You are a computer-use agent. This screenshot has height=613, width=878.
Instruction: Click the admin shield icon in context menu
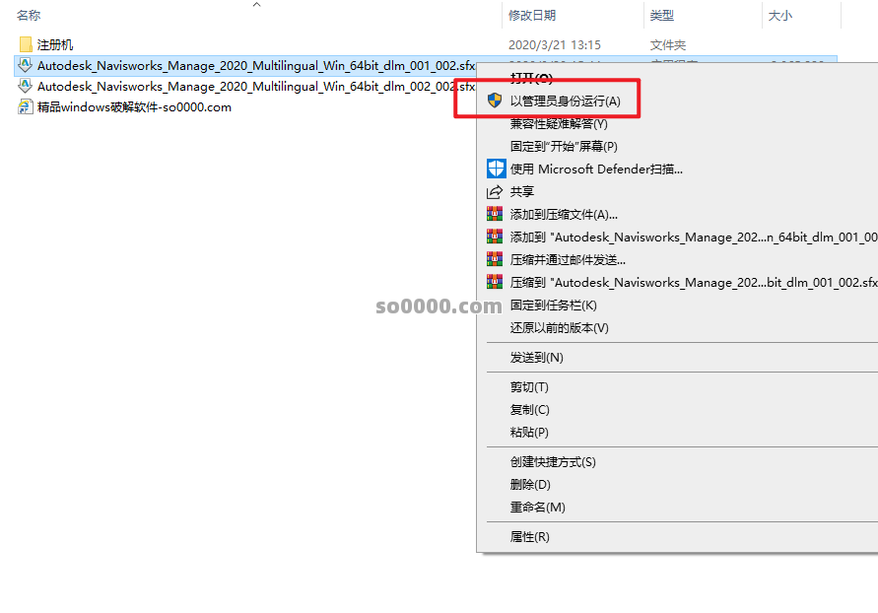495,101
